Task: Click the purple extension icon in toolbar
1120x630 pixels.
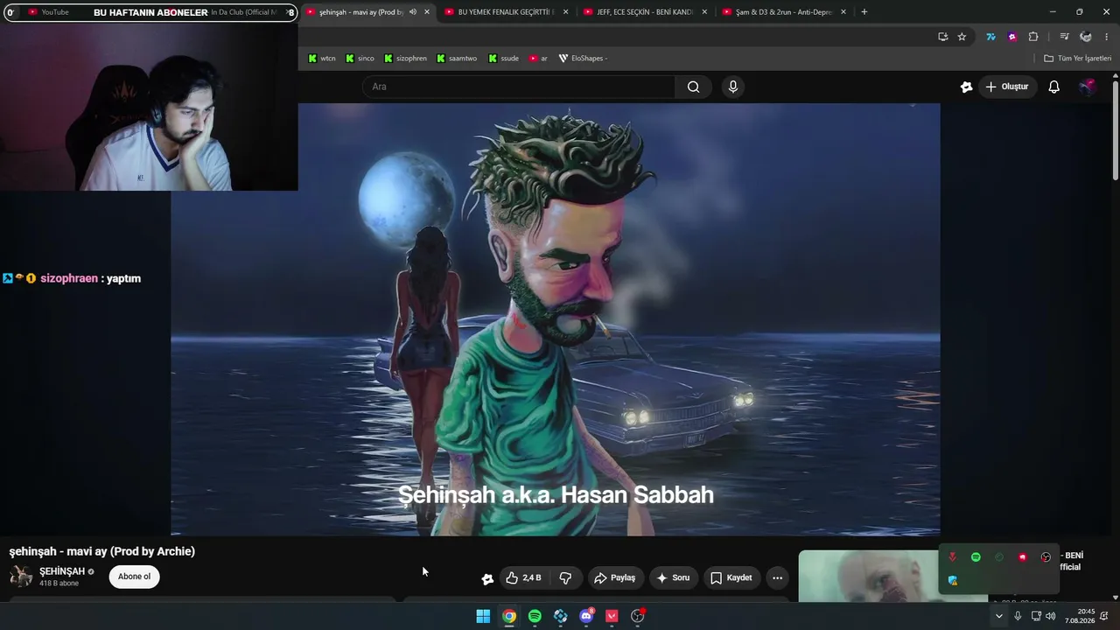Action: tap(1012, 37)
